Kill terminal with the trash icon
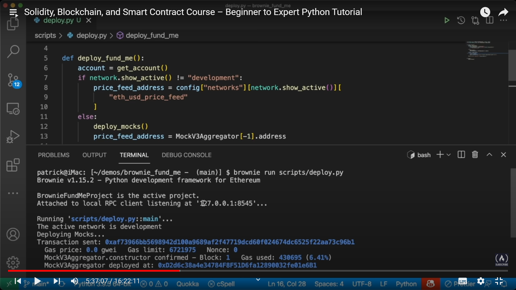The image size is (516, 290). coord(475,155)
